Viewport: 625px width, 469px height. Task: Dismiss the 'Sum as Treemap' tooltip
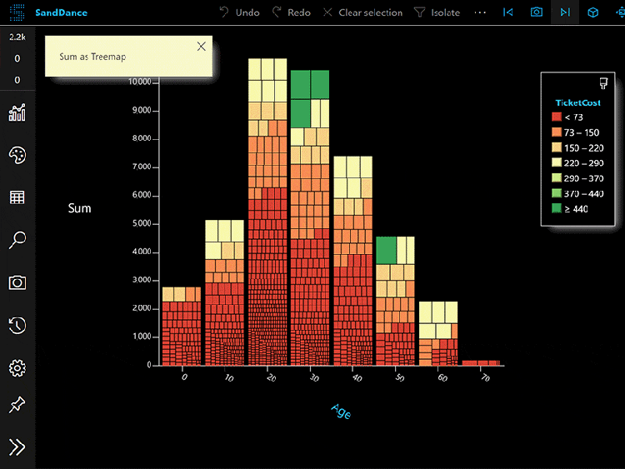coord(201,47)
